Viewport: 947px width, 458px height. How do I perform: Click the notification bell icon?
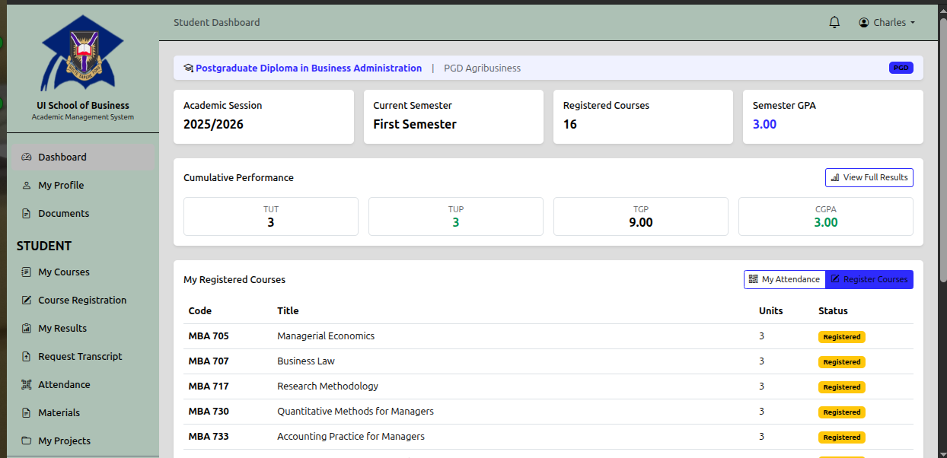tap(834, 23)
